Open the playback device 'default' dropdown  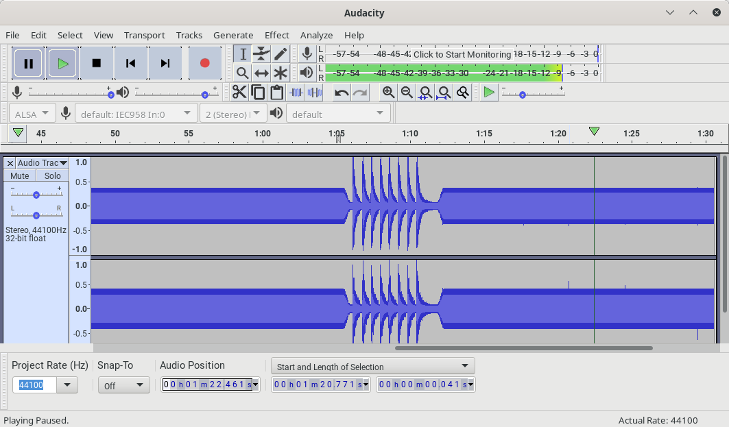click(337, 114)
